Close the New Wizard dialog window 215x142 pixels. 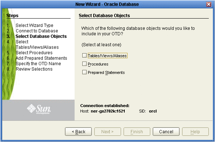209,4
